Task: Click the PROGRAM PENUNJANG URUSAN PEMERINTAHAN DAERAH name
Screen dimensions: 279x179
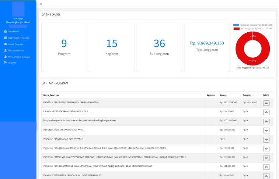Action: [71, 102]
